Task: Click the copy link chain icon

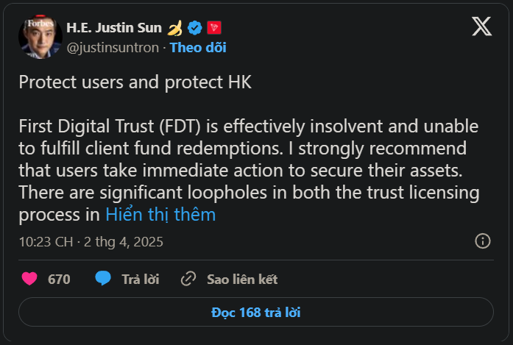Action: click(188, 279)
